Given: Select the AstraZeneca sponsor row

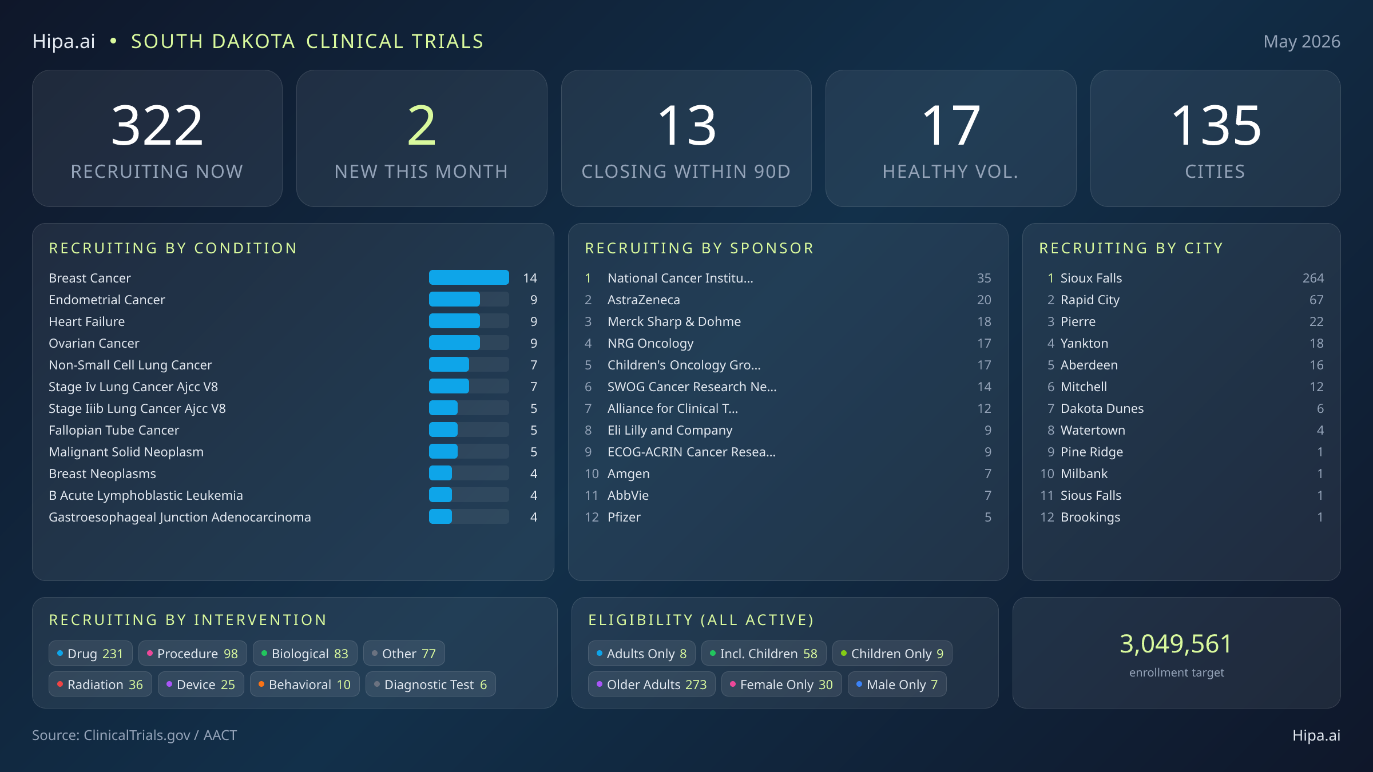Looking at the screenshot, I should 788,299.
